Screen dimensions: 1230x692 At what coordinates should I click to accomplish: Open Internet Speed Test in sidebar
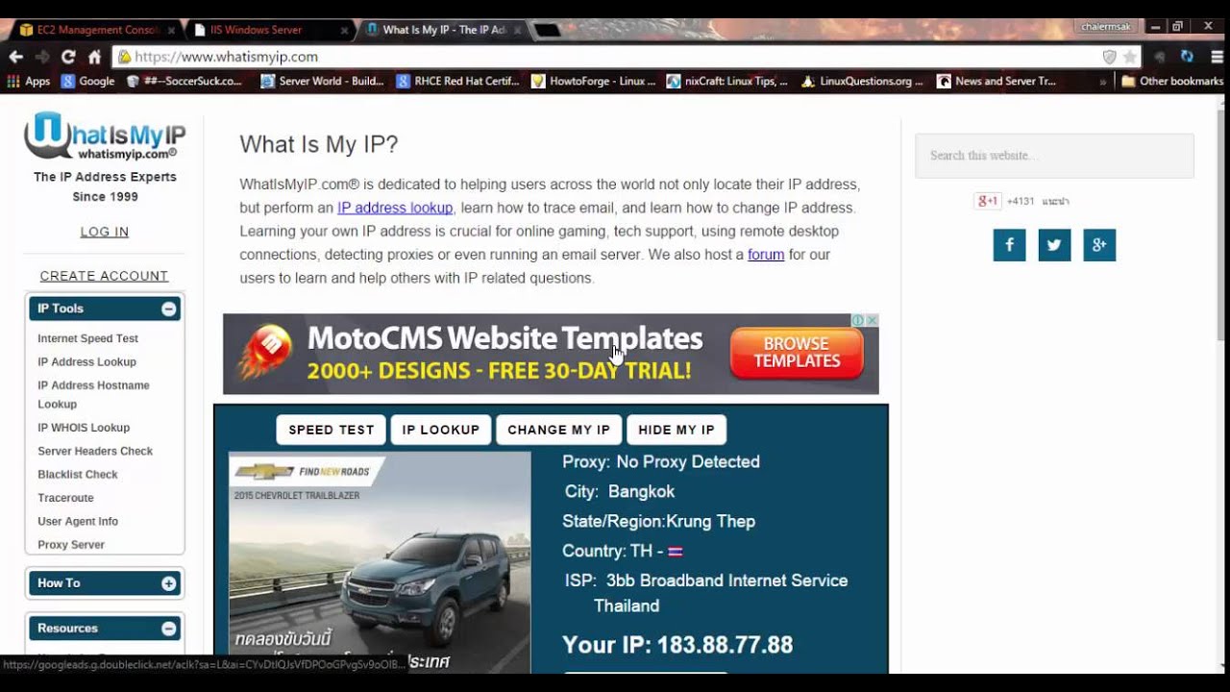(x=87, y=338)
